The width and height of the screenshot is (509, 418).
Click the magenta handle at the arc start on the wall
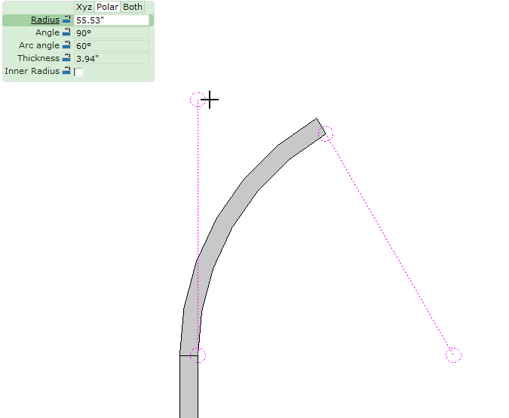tap(198, 355)
